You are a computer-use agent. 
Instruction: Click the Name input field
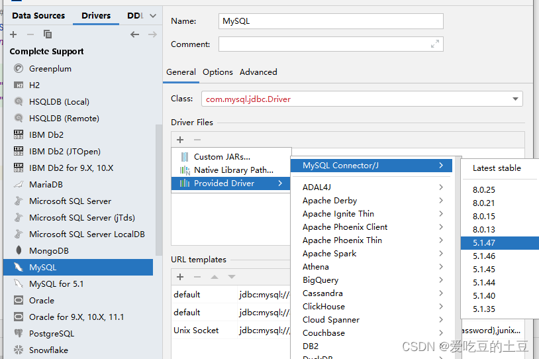coord(330,21)
